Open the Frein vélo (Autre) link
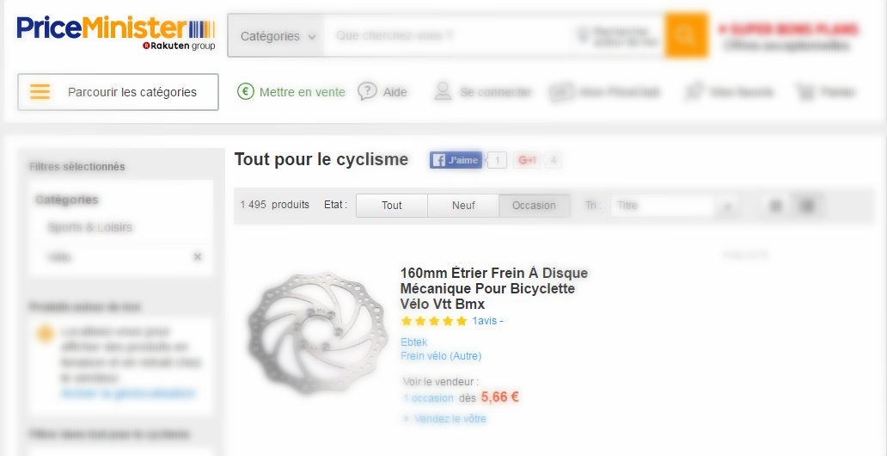Screen dimensions: 887x456 click(x=441, y=356)
